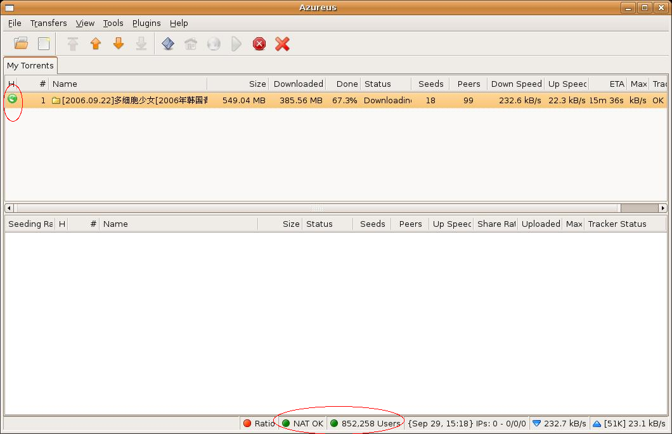The image size is (672, 434).
Task: Sort seeding list by Share Ratio header
Action: click(x=496, y=224)
